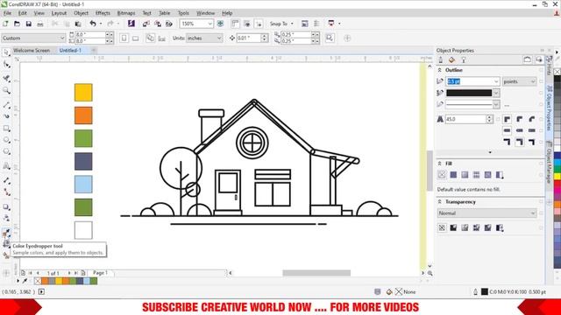Select the Shape tool
The image size is (561, 315).
pyautogui.click(x=6, y=65)
